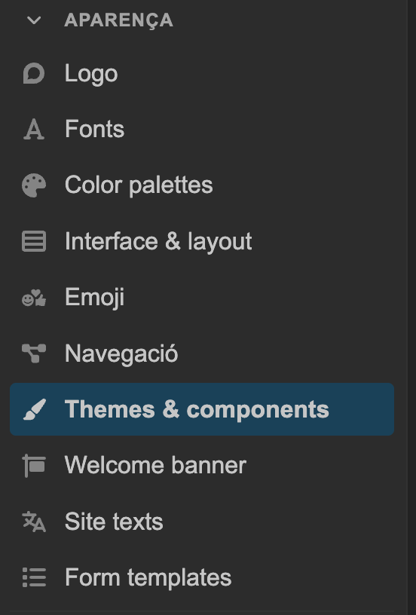Screen dimensions: 416x615
Task: Click the Logo speech-bubble icon
Action: pyautogui.click(x=34, y=73)
